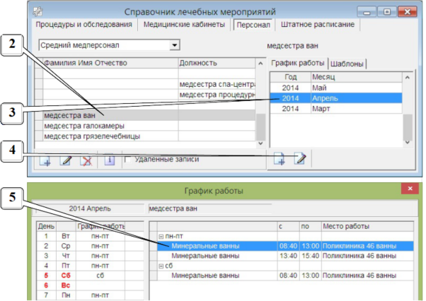Collapse the пн-пт schedule group
This screenshot has width=426, height=301.
pos(161,236)
